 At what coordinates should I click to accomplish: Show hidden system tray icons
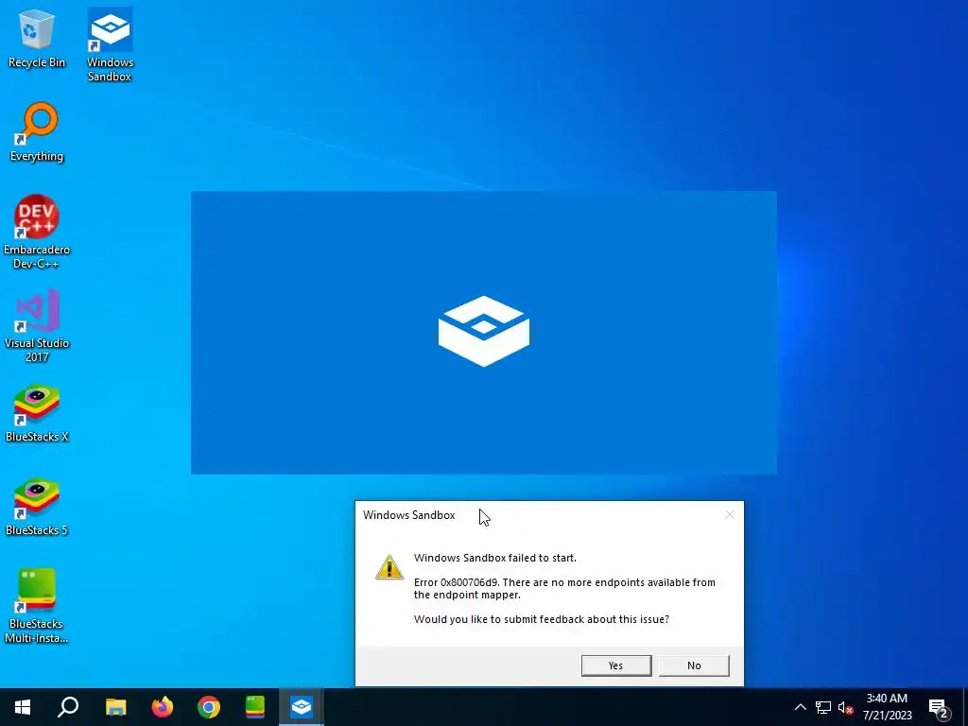click(x=800, y=707)
